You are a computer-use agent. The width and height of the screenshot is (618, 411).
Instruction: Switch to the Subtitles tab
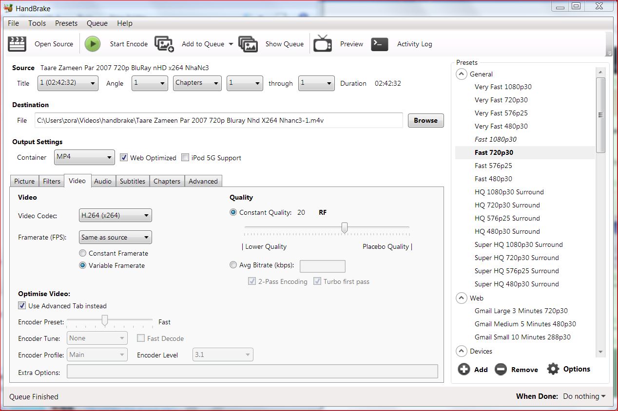coord(133,181)
